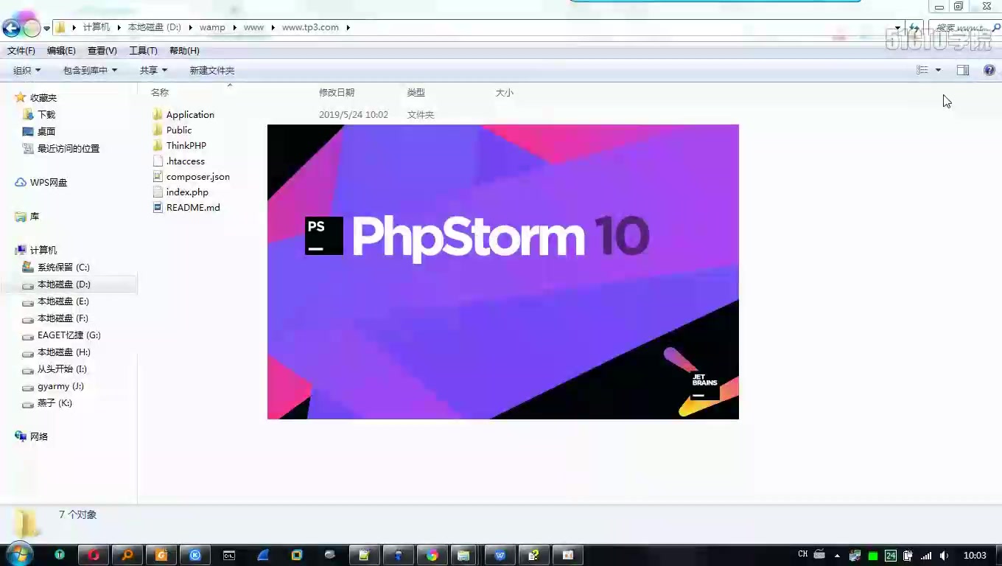
Task: Open the clock showing 10:03
Action: [975, 555]
